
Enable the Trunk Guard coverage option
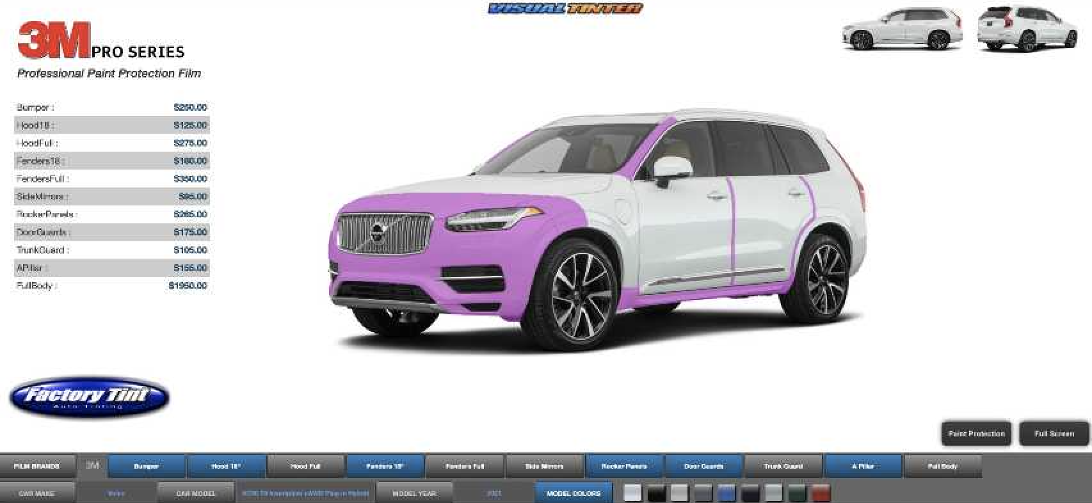[x=783, y=467]
